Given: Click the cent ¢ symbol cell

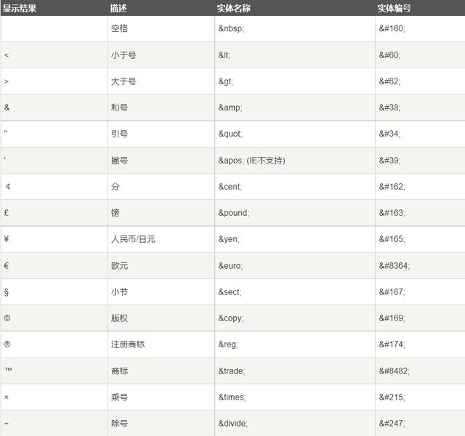Looking at the screenshot, I should pyautogui.click(x=7, y=187).
